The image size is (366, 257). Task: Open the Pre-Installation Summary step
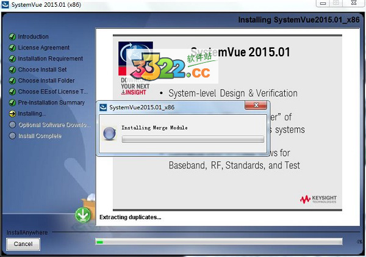click(x=51, y=103)
